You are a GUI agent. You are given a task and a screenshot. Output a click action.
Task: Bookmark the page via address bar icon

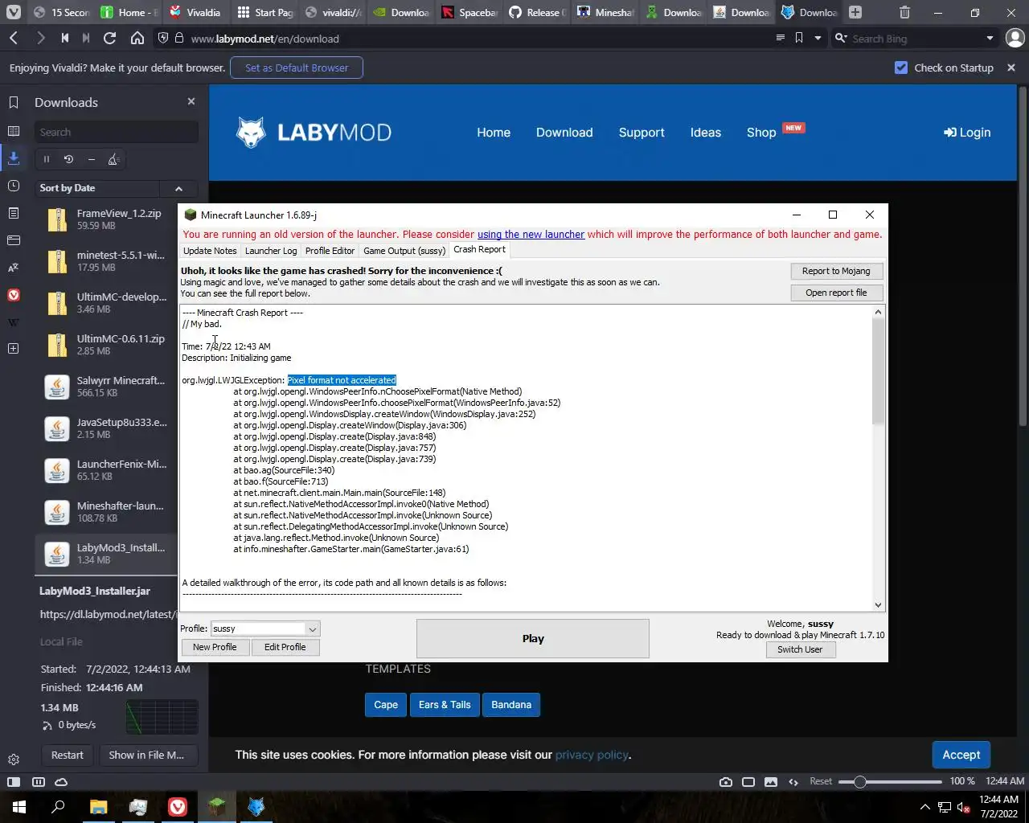click(798, 38)
